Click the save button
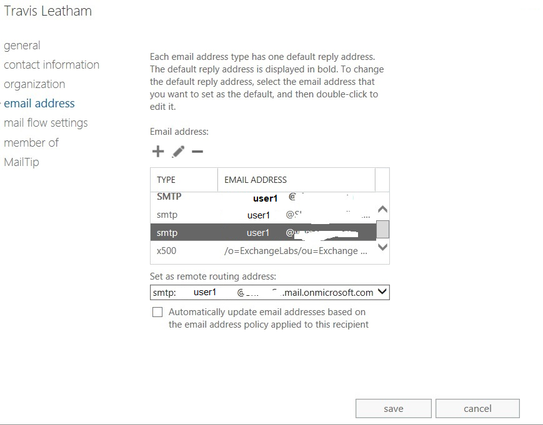The height and width of the screenshot is (425, 543). pos(394,408)
